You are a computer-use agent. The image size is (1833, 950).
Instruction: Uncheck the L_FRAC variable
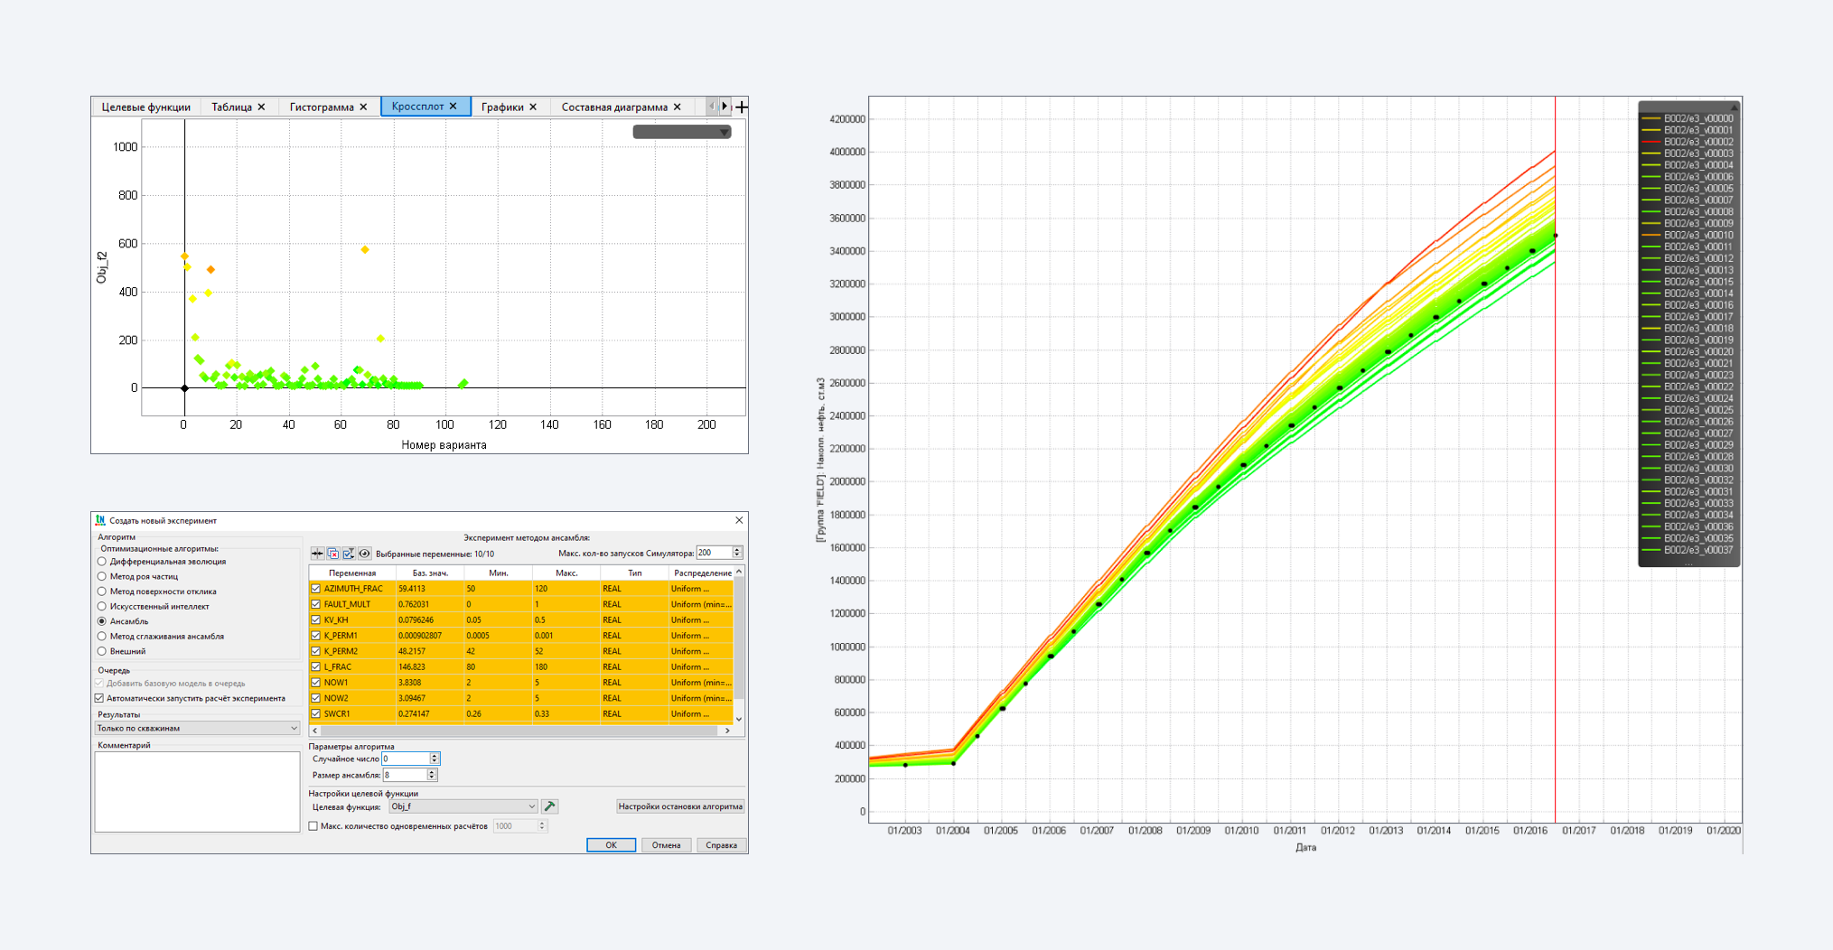click(316, 667)
